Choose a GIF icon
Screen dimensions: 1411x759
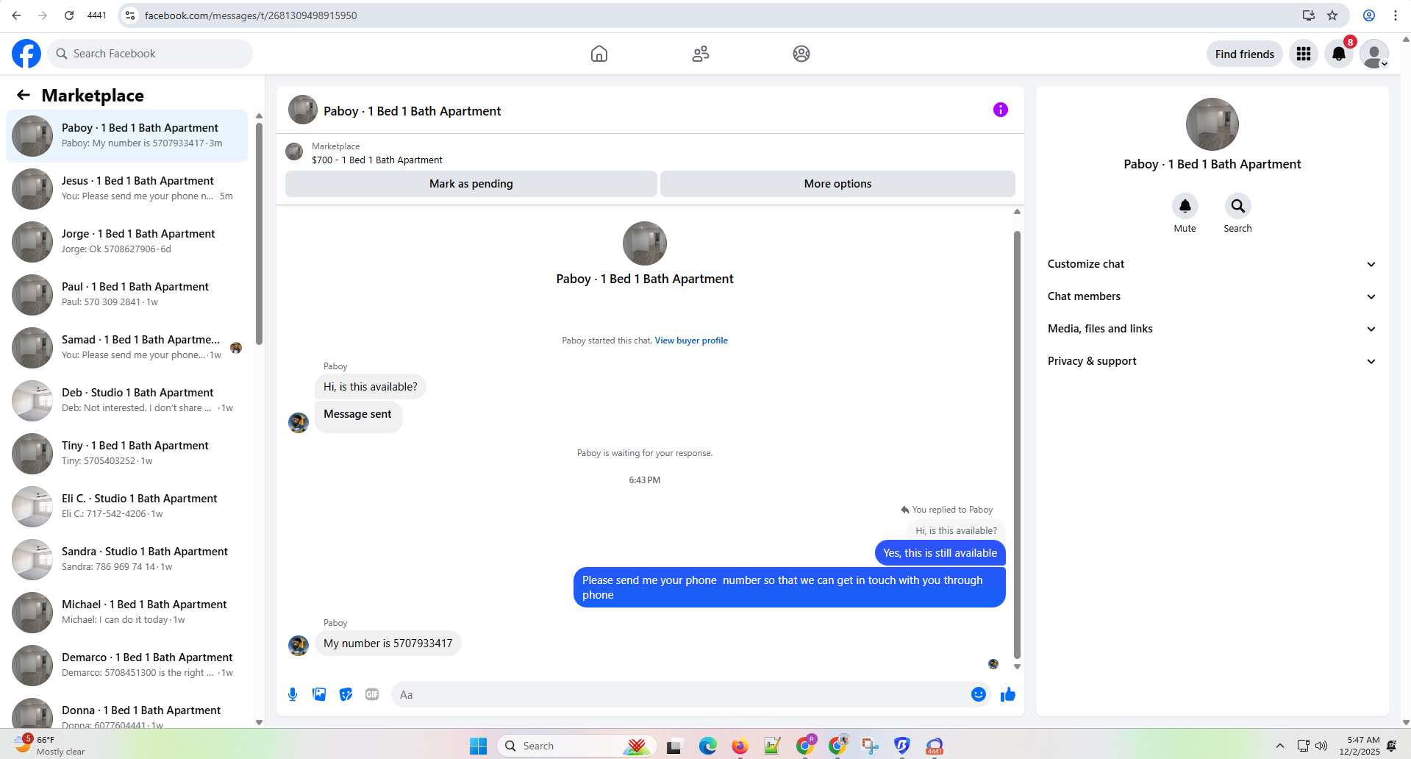tap(372, 694)
